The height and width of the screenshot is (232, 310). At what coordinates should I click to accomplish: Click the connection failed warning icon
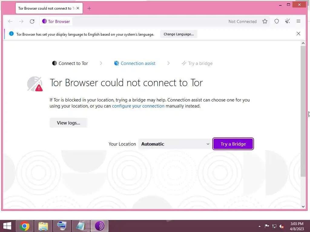(35, 84)
